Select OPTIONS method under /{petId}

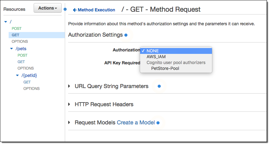(x=31, y=89)
